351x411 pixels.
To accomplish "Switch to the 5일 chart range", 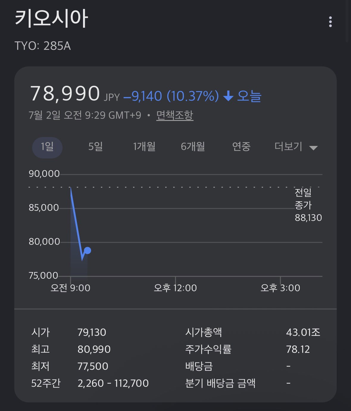I will [x=96, y=147].
